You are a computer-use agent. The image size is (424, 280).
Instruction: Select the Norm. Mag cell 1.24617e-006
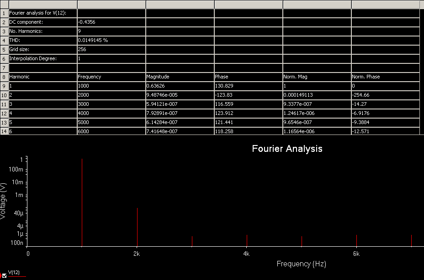click(x=317, y=113)
